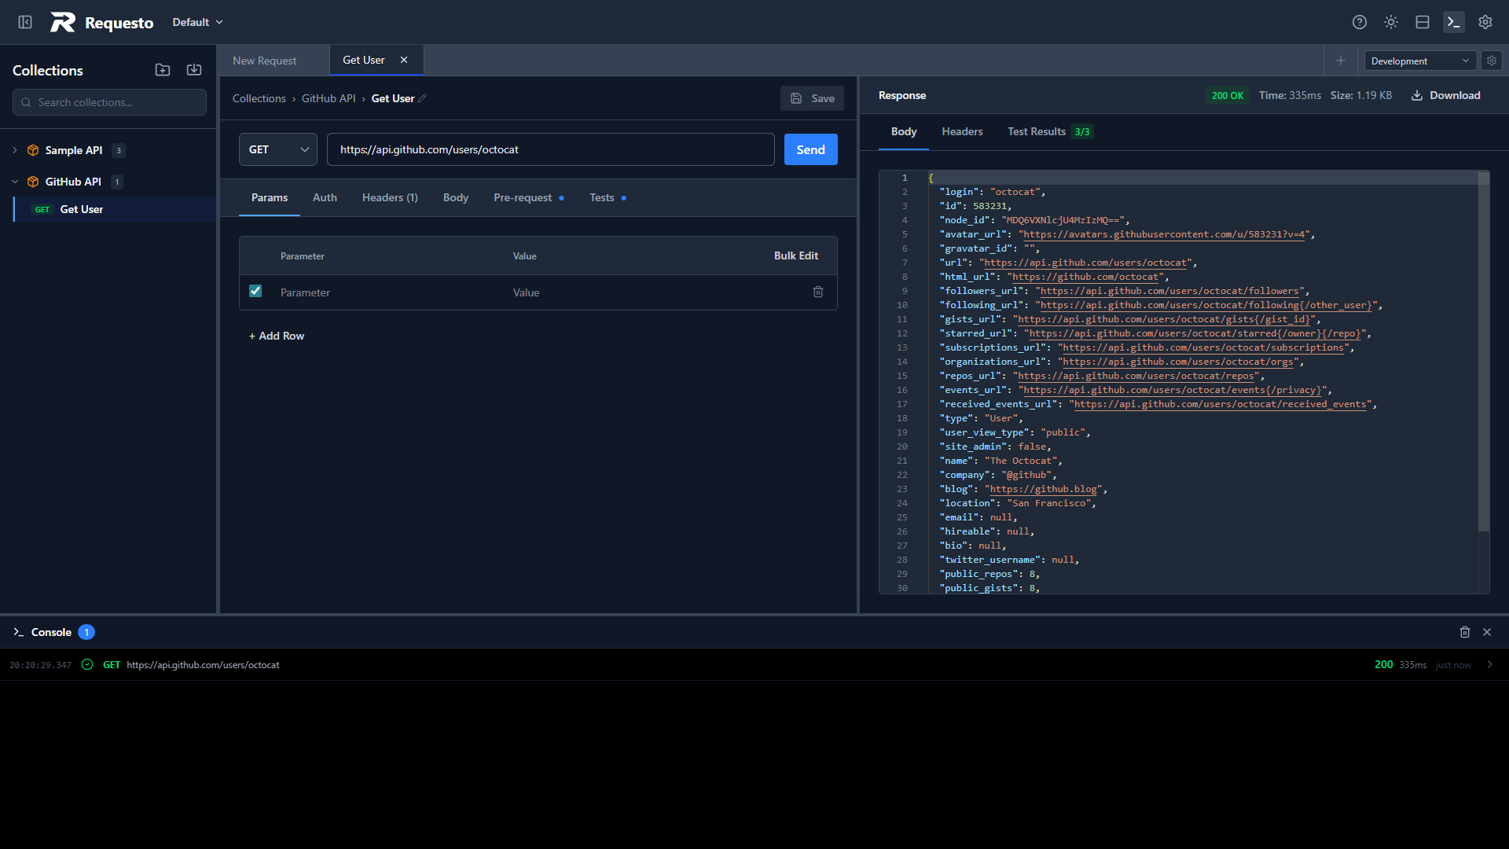
Task: Click the request URL input field
Action: coord(551,149)
